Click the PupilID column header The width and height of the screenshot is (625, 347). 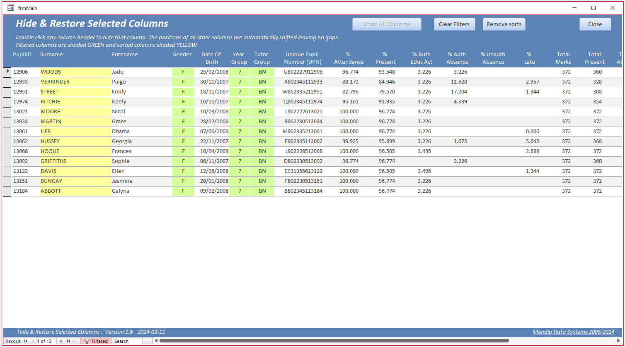22,55
